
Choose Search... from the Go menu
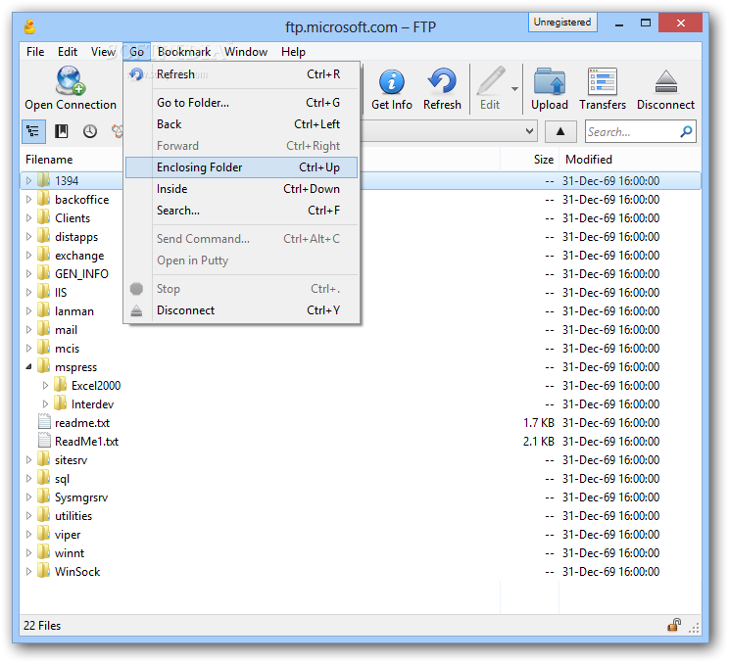click(x=242, y=211)
